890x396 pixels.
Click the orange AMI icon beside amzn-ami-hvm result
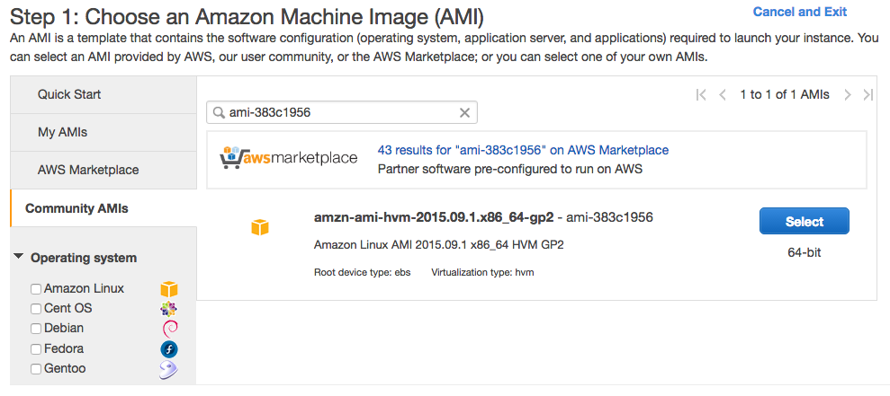pyautogui.click(x=260, y=228)
